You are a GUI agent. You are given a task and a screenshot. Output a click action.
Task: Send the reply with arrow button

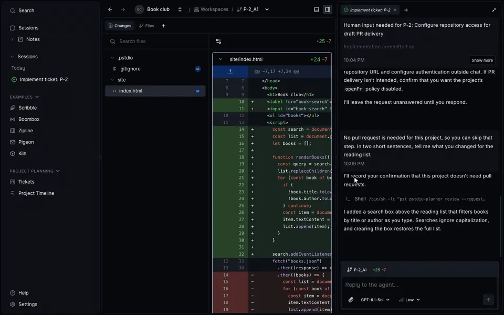click(488, 300)
